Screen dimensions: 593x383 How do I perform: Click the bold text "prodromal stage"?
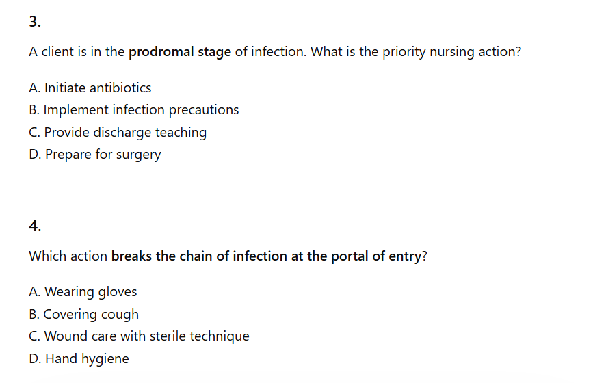click(180, 52)
